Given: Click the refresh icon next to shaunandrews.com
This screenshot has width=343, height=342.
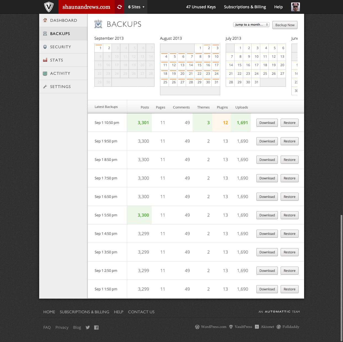Looking at the screenshot, I should [x=119, y=7].
